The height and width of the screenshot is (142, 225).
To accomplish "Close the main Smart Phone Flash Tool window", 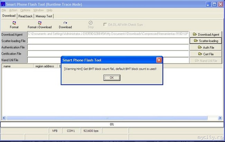I will 220,4.
